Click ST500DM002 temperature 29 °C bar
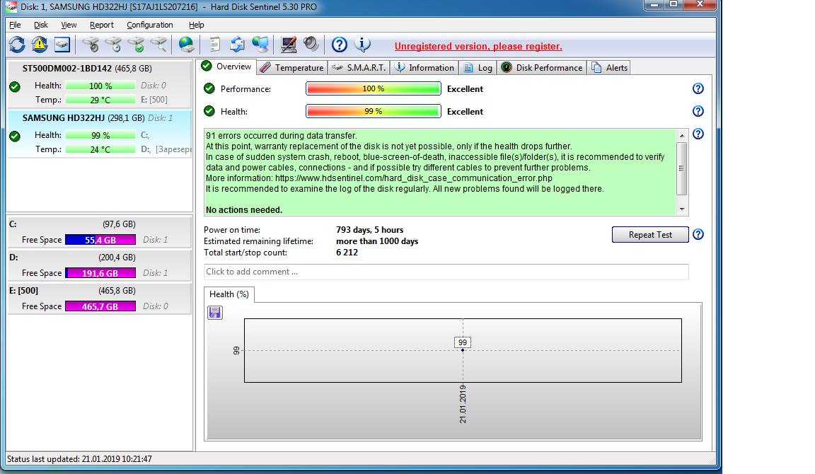This screenshot has height=474, width=815. coord(100,100)
